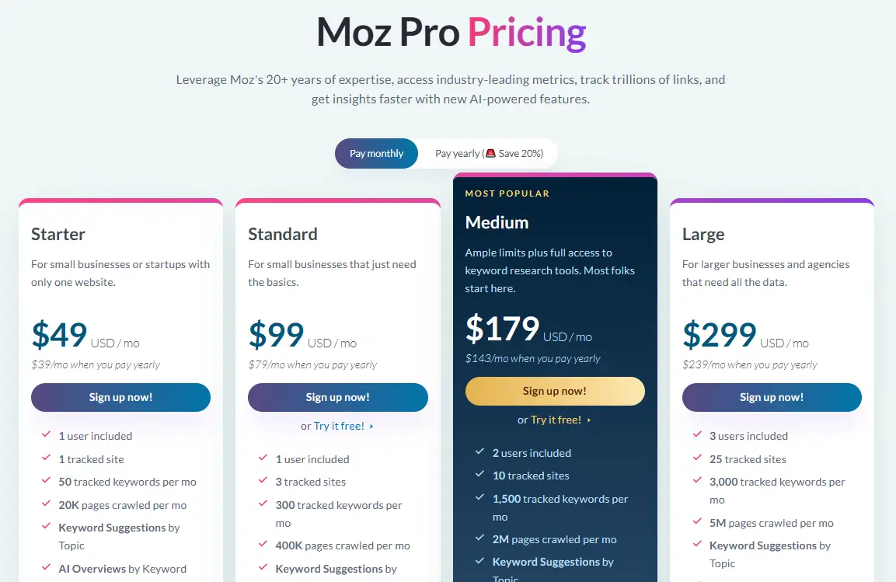The image size is (896, 582).
Task: Click checkmark next to "2M pages crawled per mo"
Action: click(x=480, y=538)
